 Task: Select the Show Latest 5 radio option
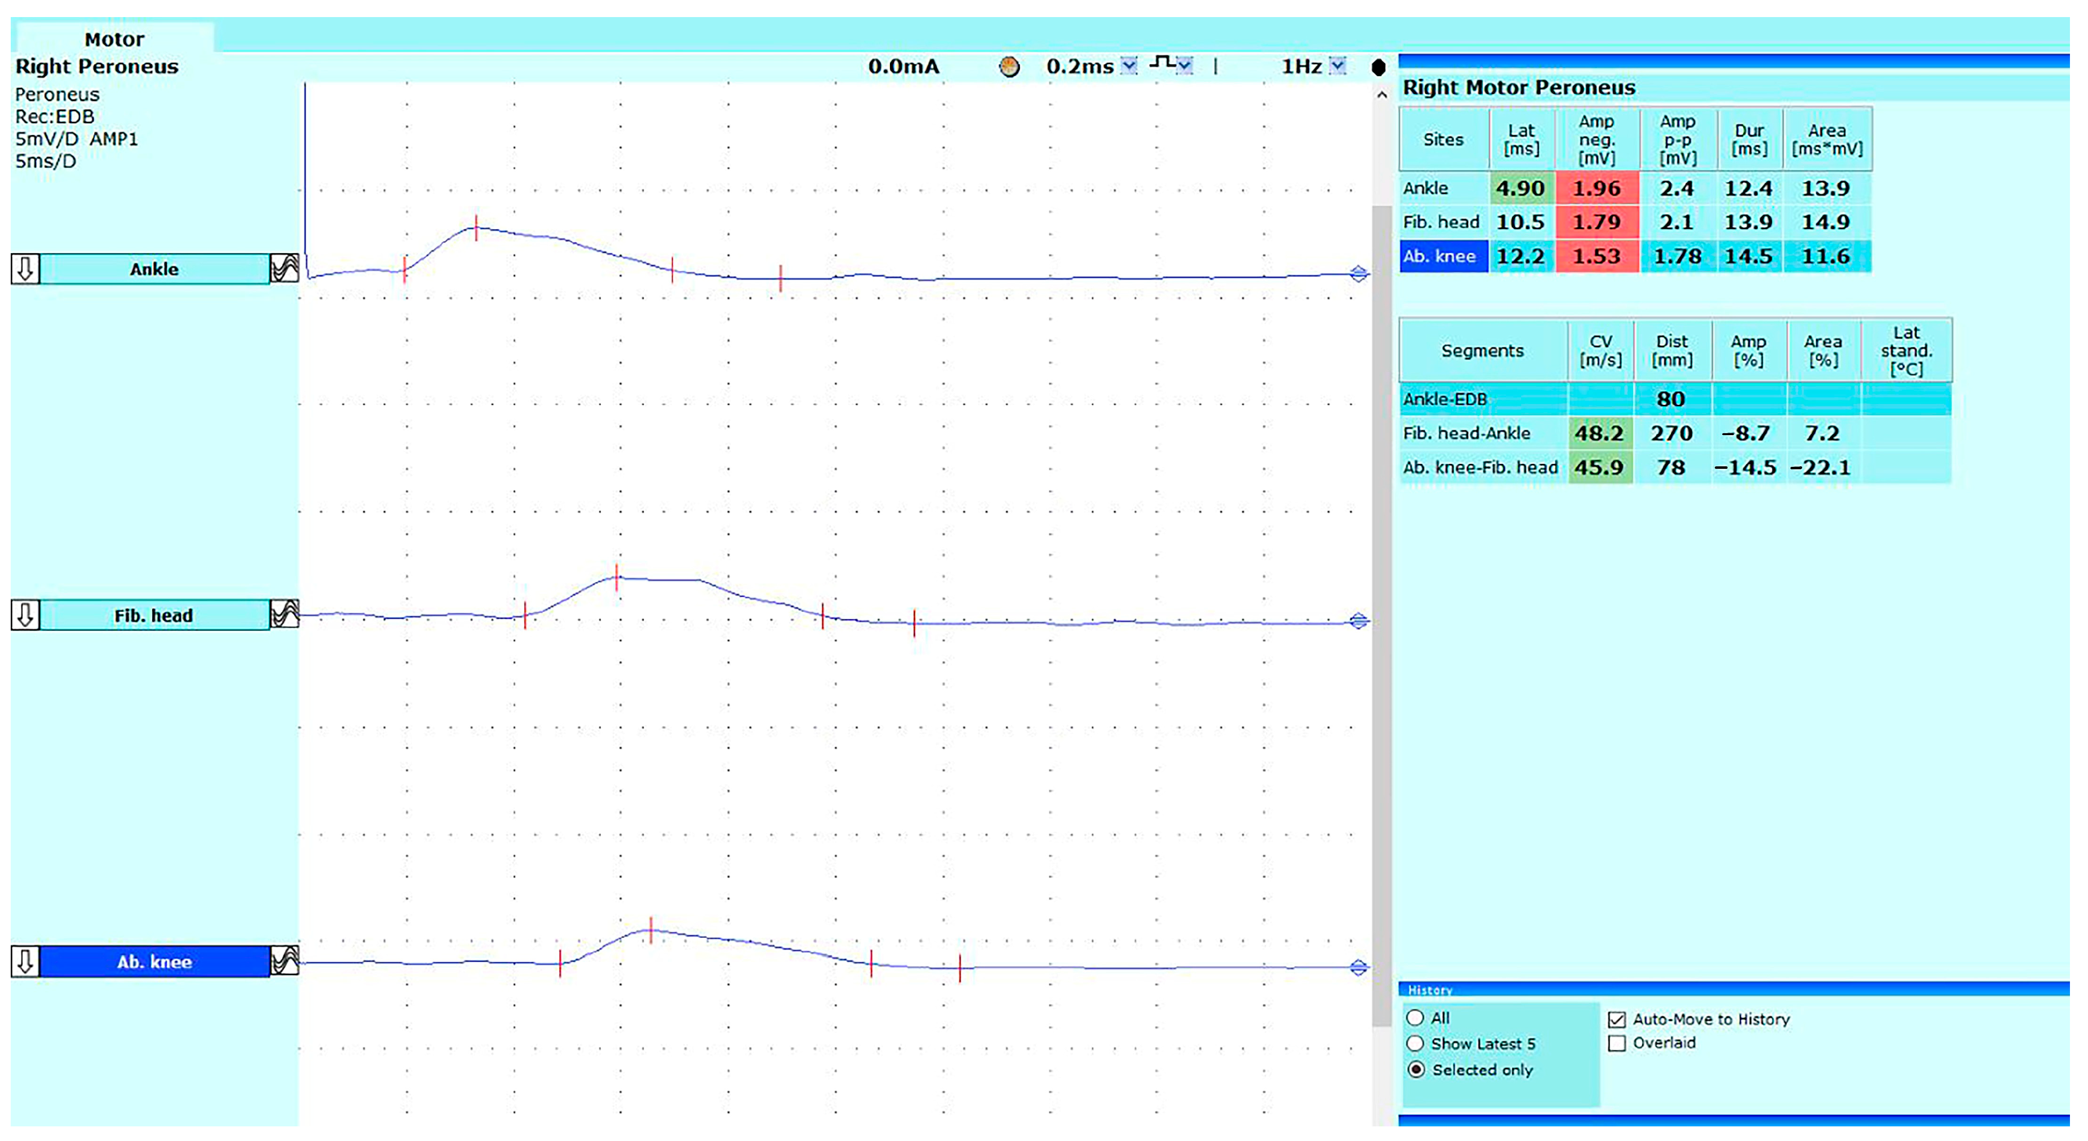pyautogui.click(x=1415, y=1044)
